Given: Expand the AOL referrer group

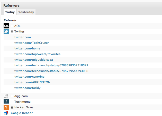Looking at the screenshot, I should 12,26.
